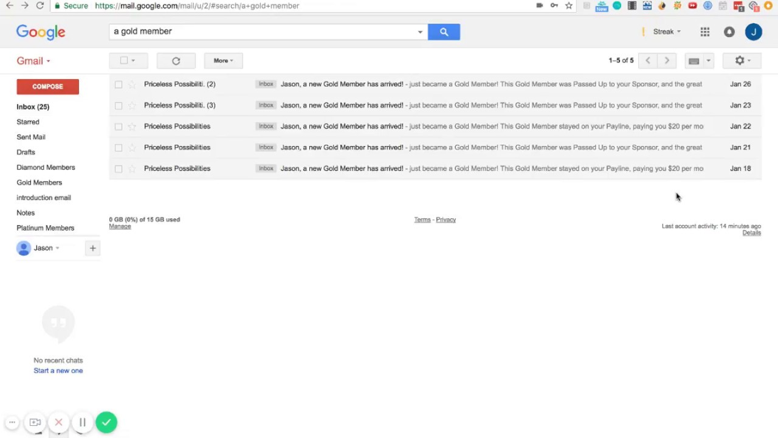Star the Jan 26 email
The image size is (778, 438).
pos(132,85)
